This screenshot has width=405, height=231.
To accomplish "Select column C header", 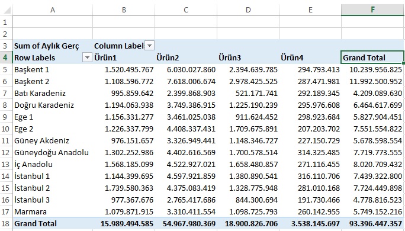I will (x=186, y=10).
